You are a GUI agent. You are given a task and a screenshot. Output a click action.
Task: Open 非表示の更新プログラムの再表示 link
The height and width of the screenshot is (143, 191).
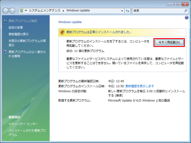pos(27,43)
